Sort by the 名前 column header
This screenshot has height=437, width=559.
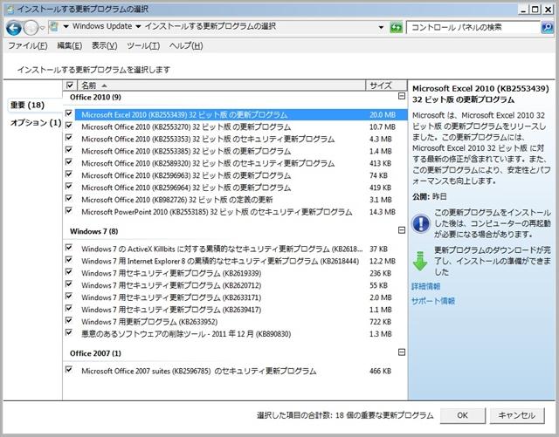click(x=221, y=85)
